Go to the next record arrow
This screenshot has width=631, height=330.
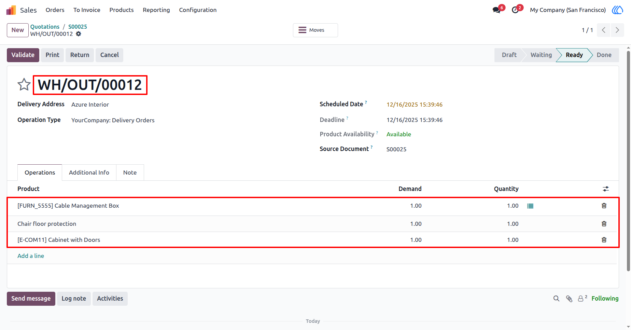pyautogui.click(x=617, y=30)
